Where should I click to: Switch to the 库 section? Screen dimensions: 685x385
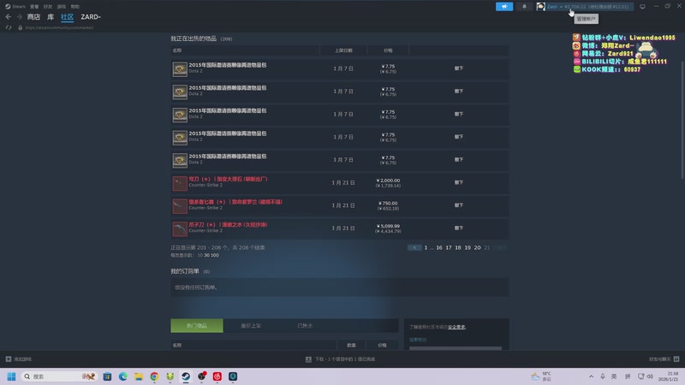[51, 16]
